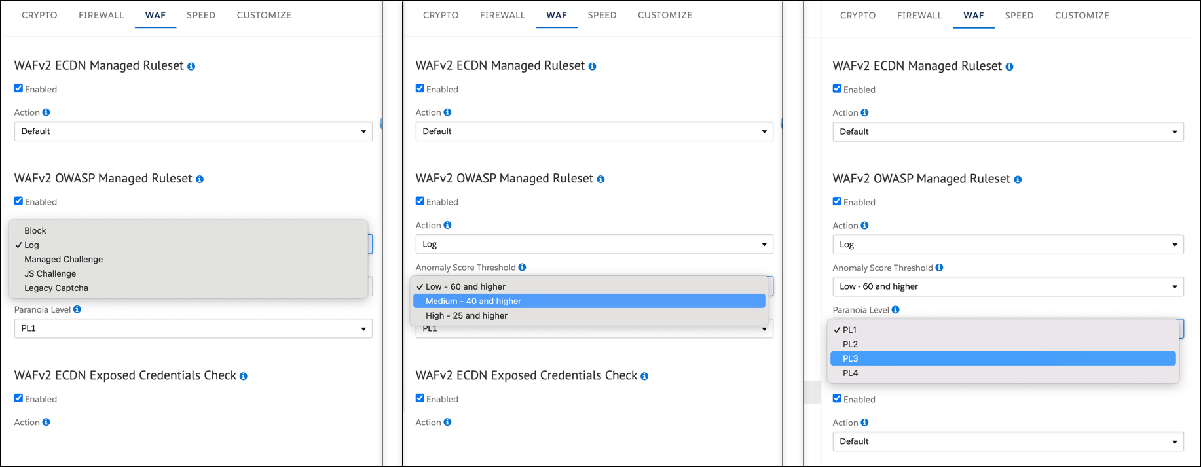Open bottom Action Default dropdown, right panel

coord(1008,441)
